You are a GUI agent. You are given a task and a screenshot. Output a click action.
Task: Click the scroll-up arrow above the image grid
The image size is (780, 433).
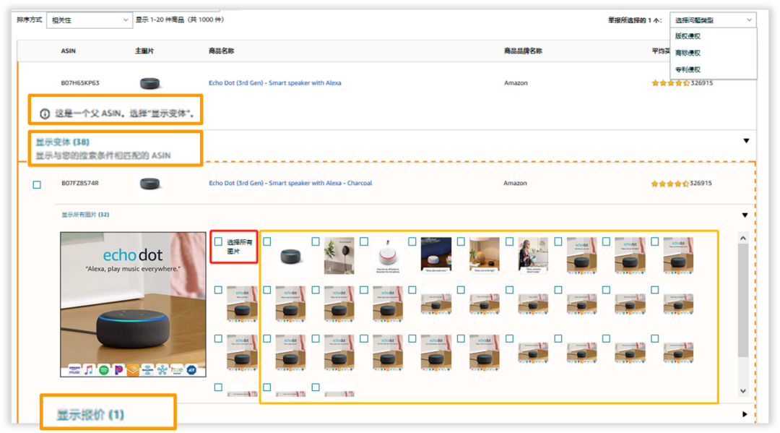click(x=743, y=236)
